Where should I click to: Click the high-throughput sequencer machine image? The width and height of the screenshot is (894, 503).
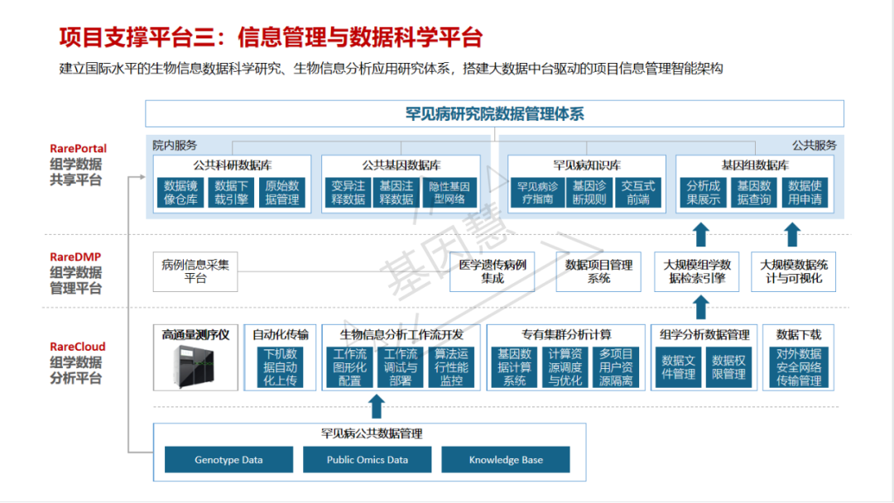pyautogui.click(x=195, y=367)
